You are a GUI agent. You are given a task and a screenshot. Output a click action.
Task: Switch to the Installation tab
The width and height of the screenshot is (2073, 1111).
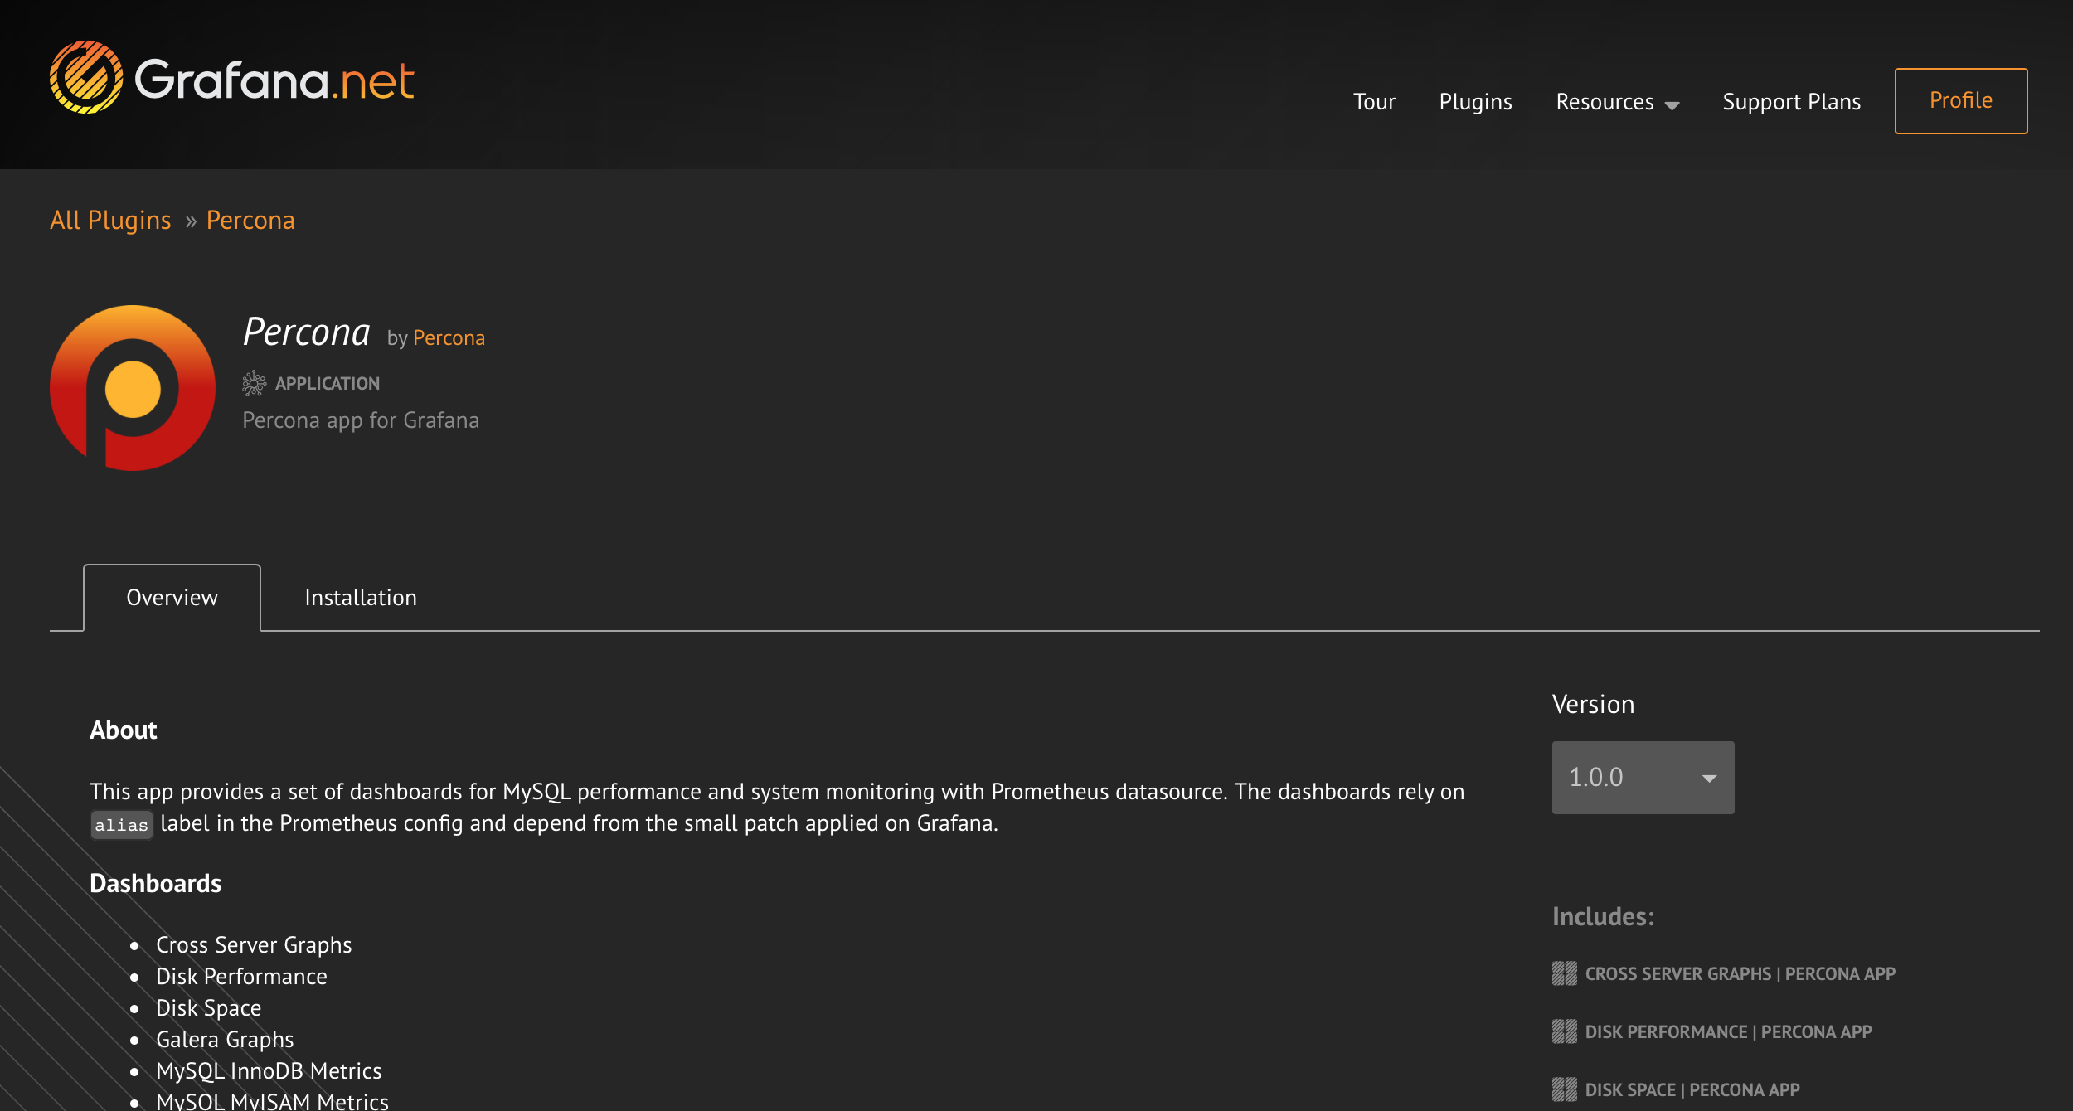(x=361, y=598)
